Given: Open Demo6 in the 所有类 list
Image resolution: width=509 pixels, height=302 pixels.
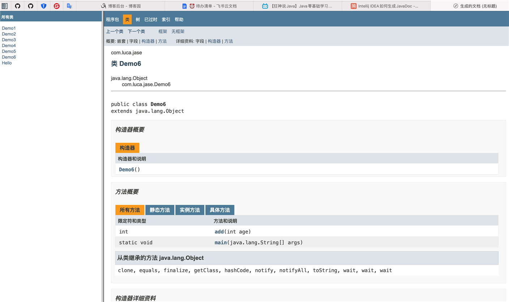Looking at the screenshot, I should tap(9, 57).
